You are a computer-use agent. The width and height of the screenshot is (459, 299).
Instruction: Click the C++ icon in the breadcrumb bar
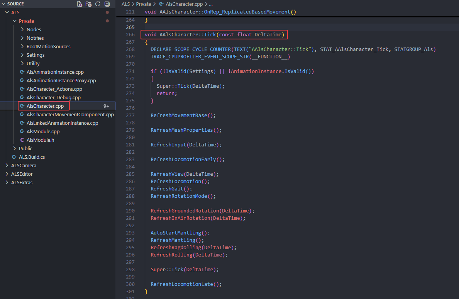click(161, 4)
